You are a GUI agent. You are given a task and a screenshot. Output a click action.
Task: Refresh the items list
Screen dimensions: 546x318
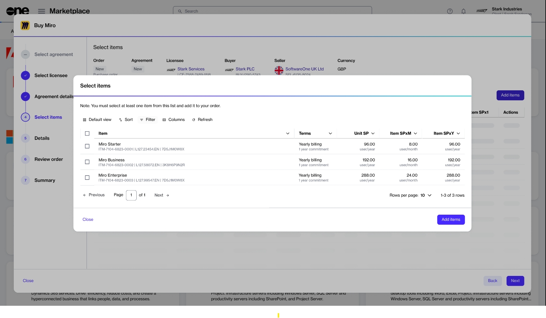point(202,120)
